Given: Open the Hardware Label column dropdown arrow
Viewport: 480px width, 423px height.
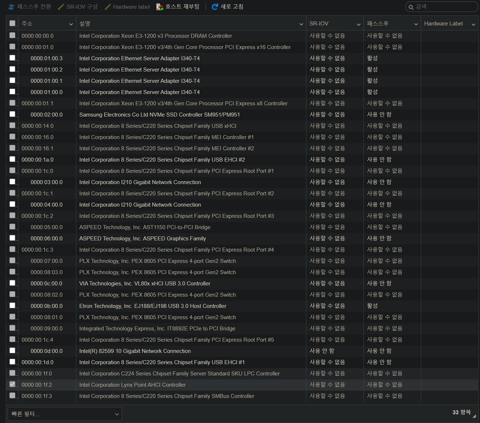Looking at the screenshot, I should 473,24.
